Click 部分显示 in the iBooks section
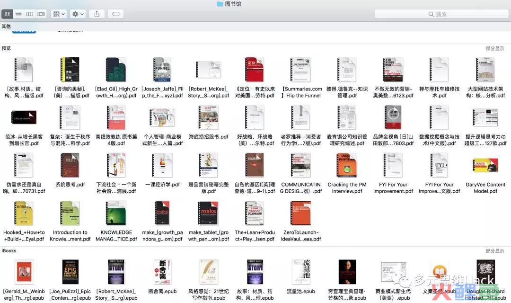 pyautogui.click(x=495, y=251)
